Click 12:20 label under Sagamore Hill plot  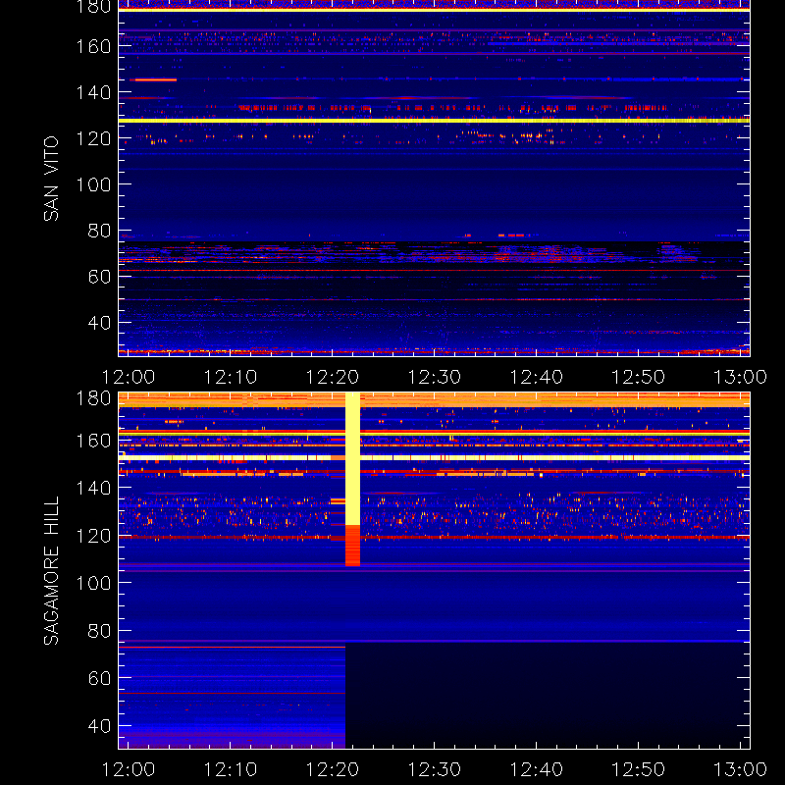(333, 769)
